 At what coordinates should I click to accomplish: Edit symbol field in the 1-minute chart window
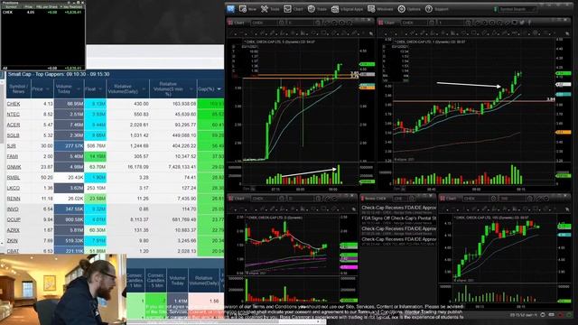click(414, 23)
